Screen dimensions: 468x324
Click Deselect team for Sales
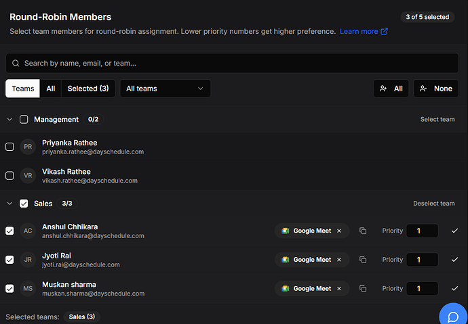433,204
